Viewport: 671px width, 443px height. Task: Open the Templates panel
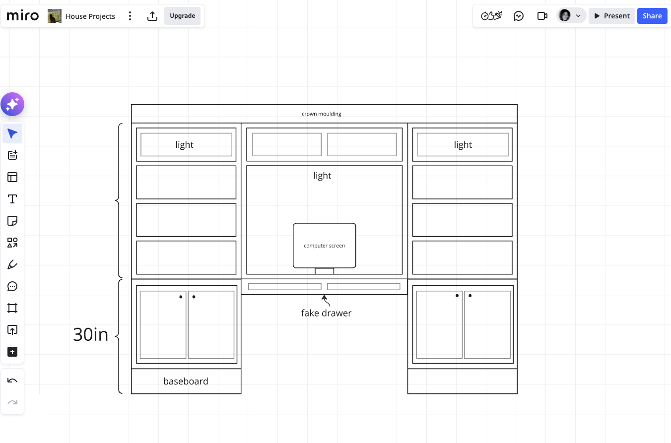pos(12,177)
